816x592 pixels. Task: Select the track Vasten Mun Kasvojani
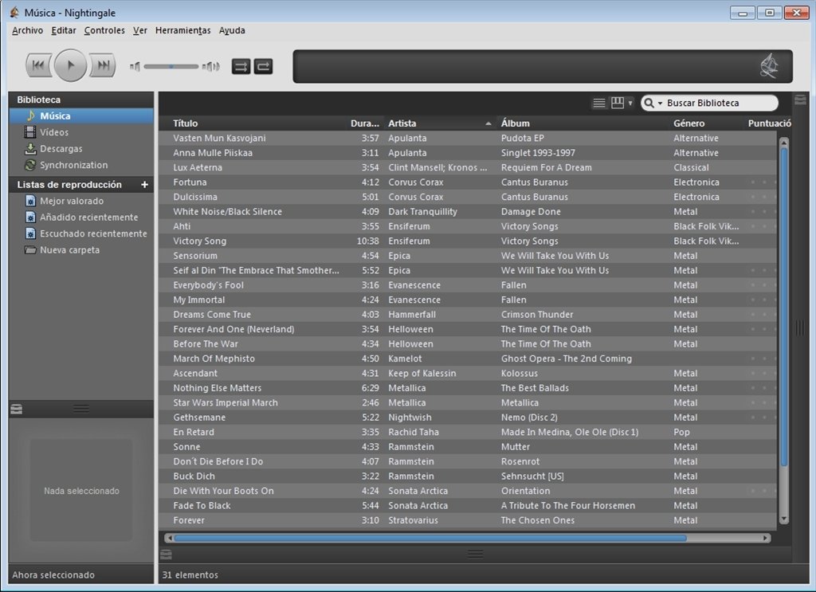pos(469,138)
